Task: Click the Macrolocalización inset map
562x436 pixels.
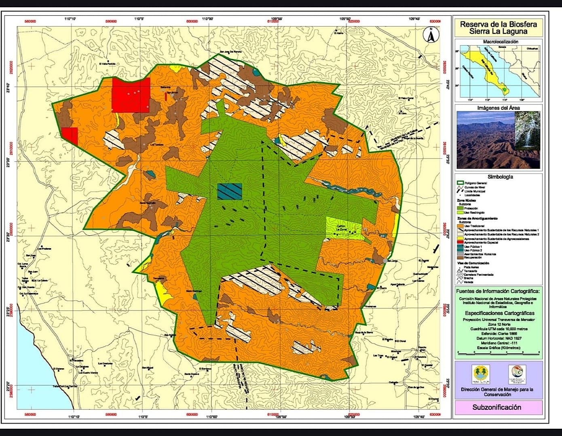Action: tap(498, 73)
